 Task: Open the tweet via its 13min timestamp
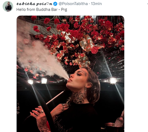(96, 4)
